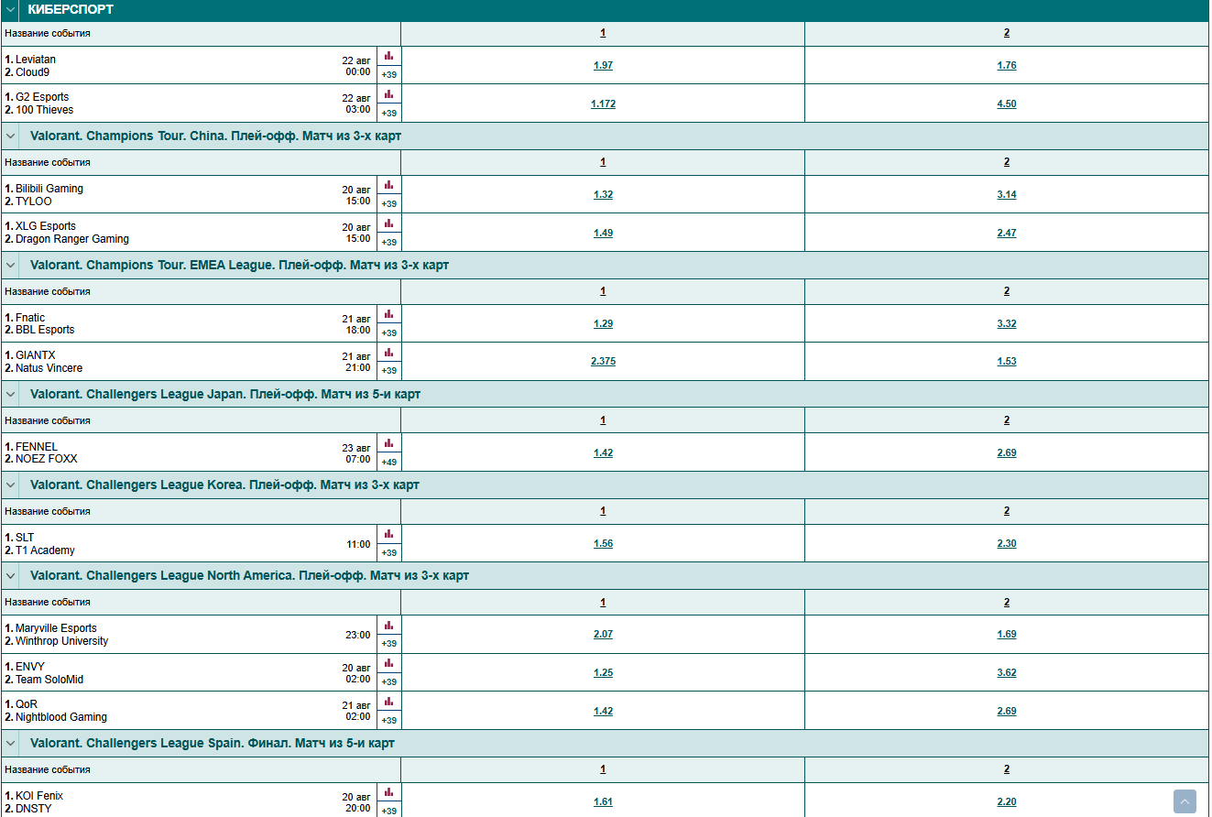1212x817 pixels.
Task: Open Maryville Esports vs Winthrop University event
Action: pyautogui.click(x=56, y=635)
